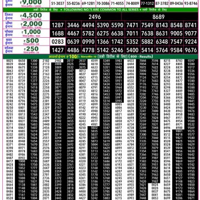The width and height of the screenshot is (200, 200).
Task: Click number 6638 in ₹1,000 row
Action: coord(117,33)
